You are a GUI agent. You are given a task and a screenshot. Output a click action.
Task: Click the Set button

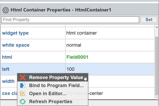[149, 20]
